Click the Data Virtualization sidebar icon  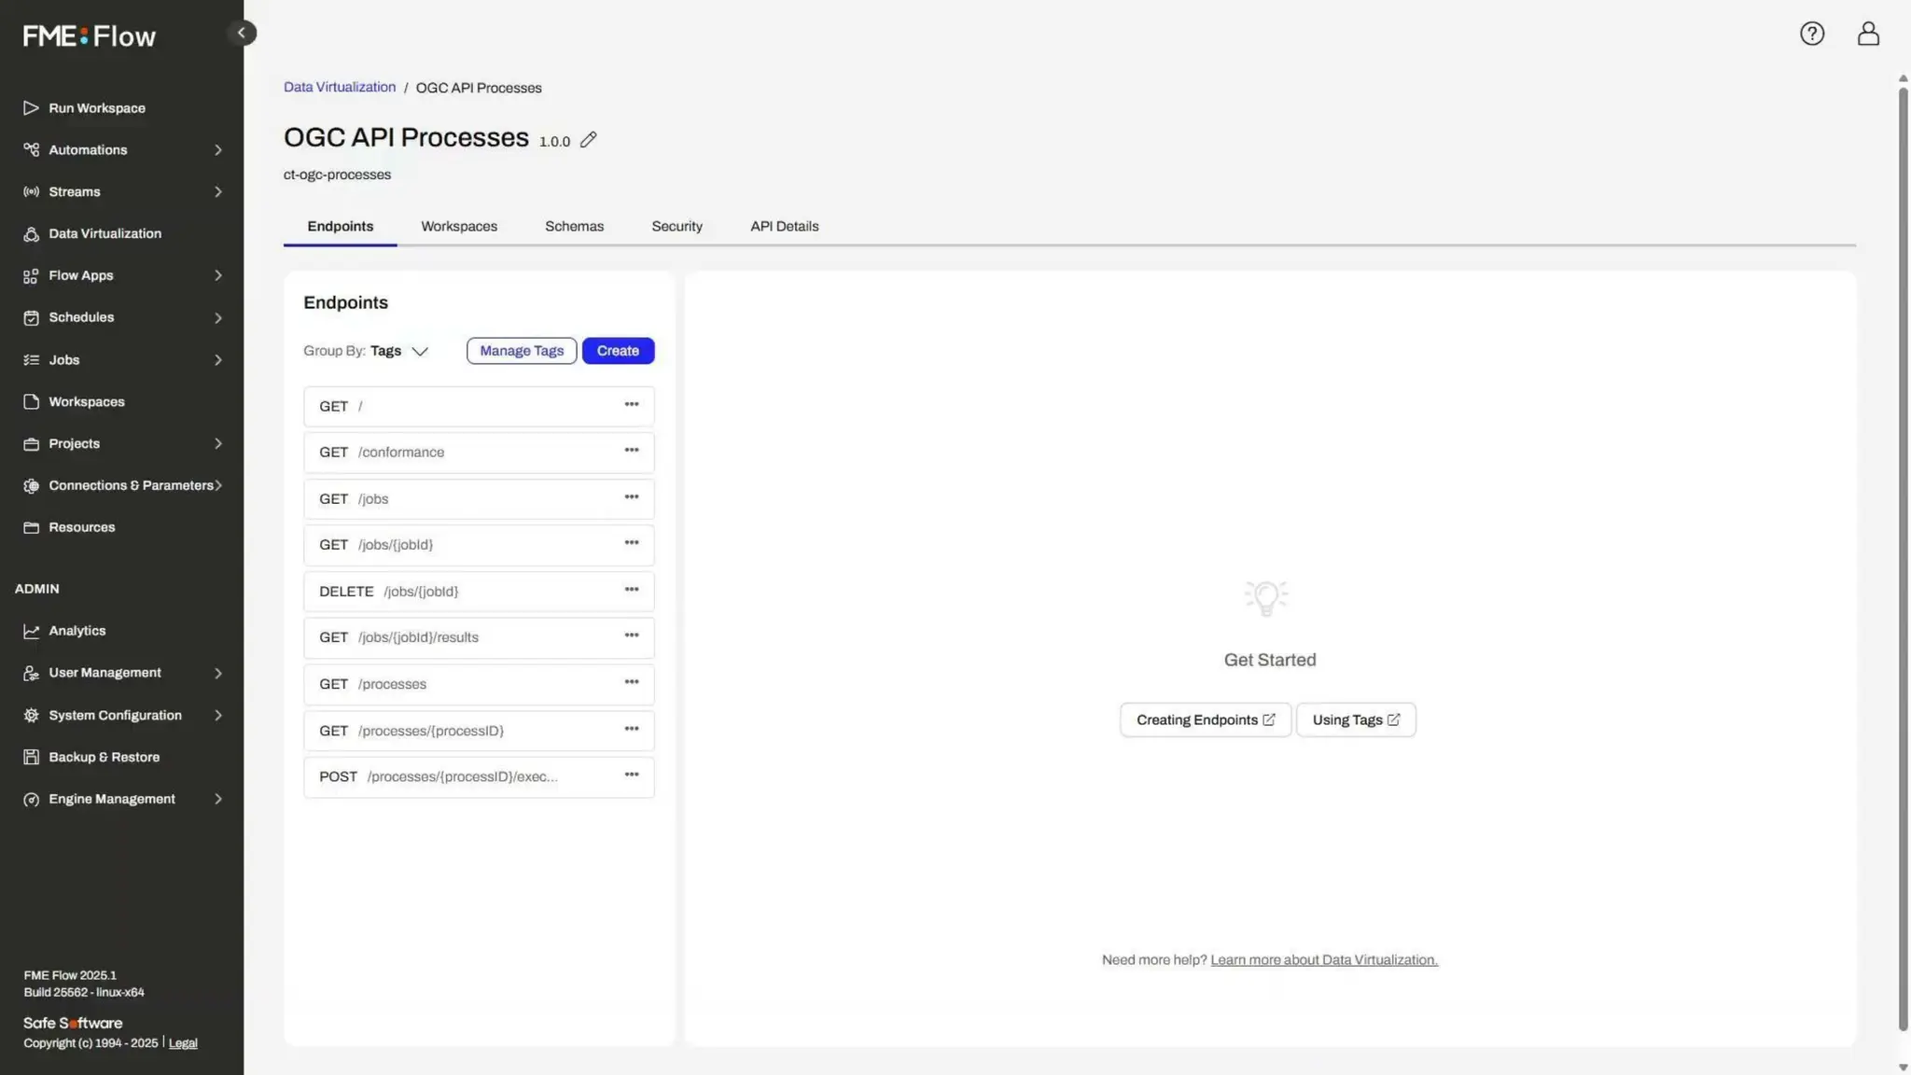[31, 234]
